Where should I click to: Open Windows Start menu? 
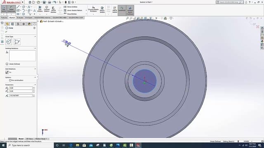3,145
